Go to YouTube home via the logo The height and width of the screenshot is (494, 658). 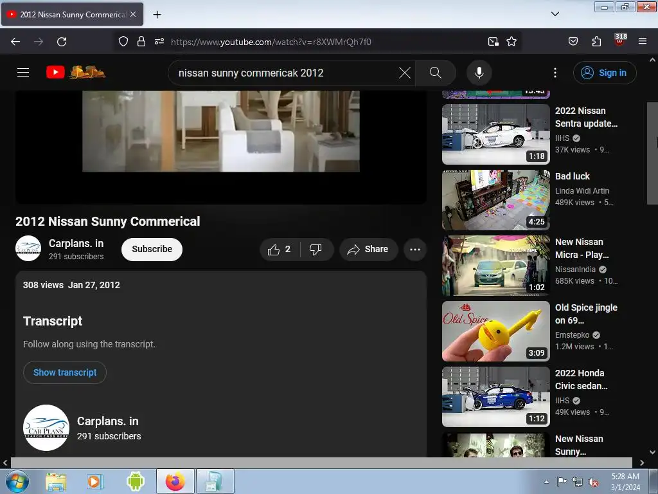pos(76,72)
